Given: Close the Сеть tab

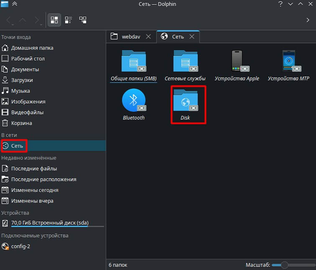Looking at the screenshot, I should pos(192,37).
